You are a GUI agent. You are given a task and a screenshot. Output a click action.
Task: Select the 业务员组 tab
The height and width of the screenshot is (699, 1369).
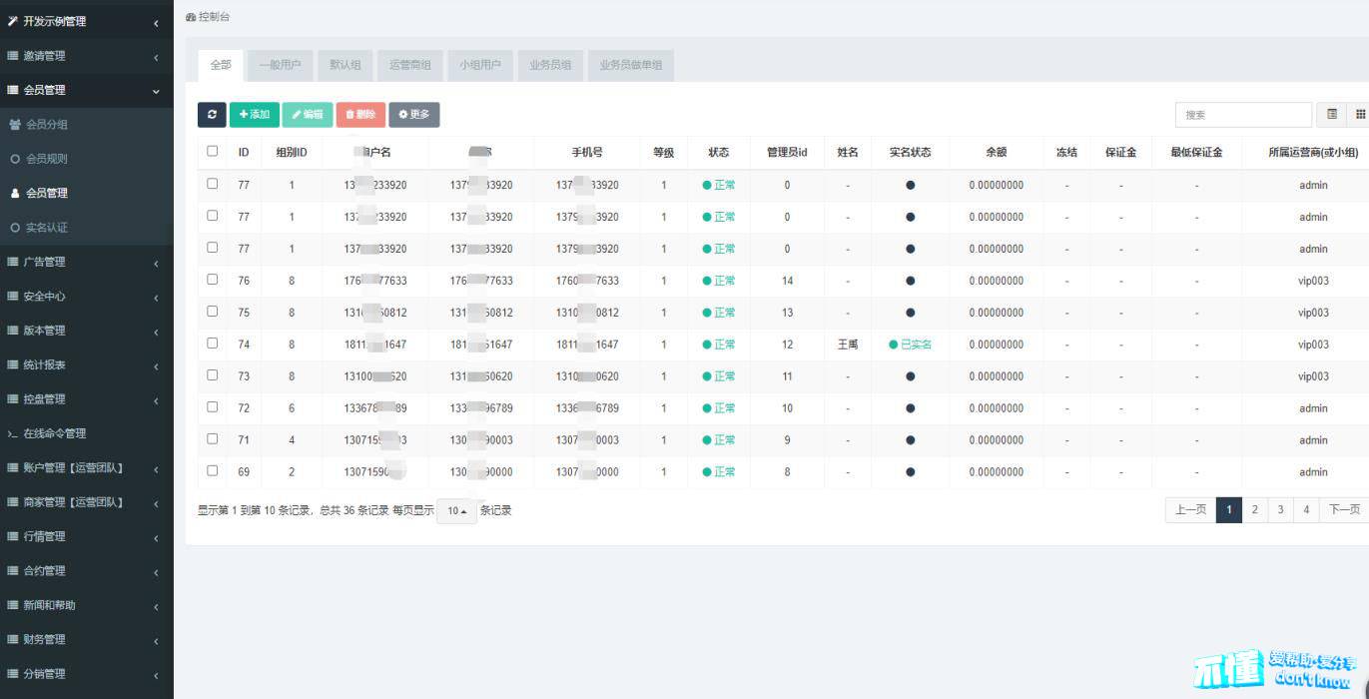coord(550,65)
